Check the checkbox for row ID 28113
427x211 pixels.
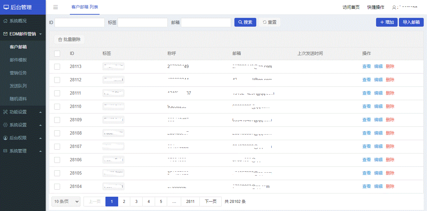[57, 67]
